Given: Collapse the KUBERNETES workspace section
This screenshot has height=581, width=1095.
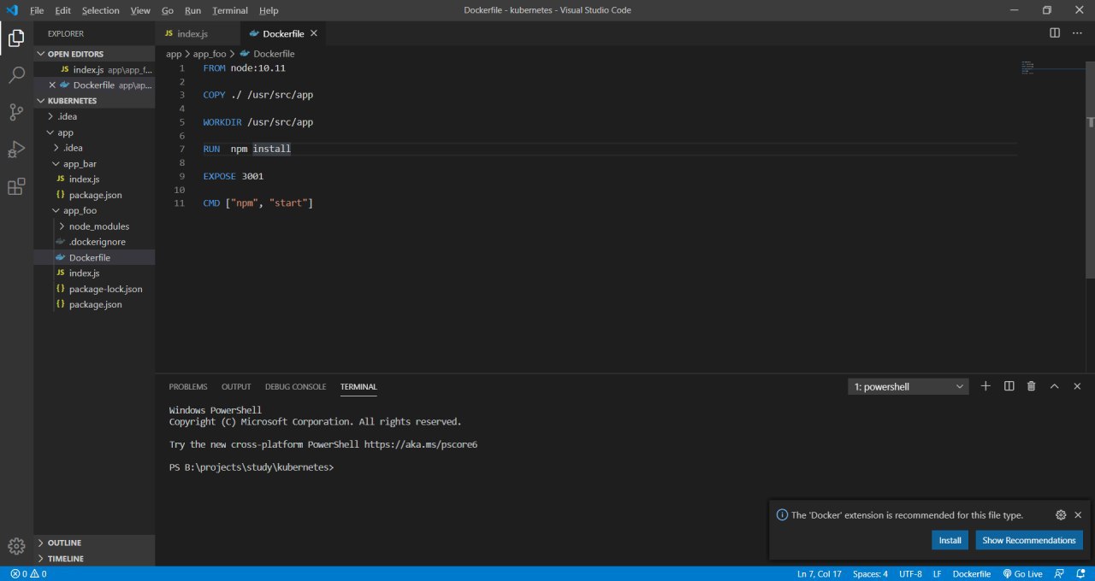Looking at the screenshot, I should pos(95,100).
